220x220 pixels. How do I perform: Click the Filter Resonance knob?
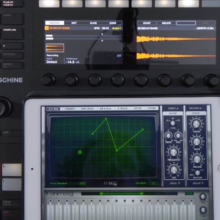click(173, 170)
